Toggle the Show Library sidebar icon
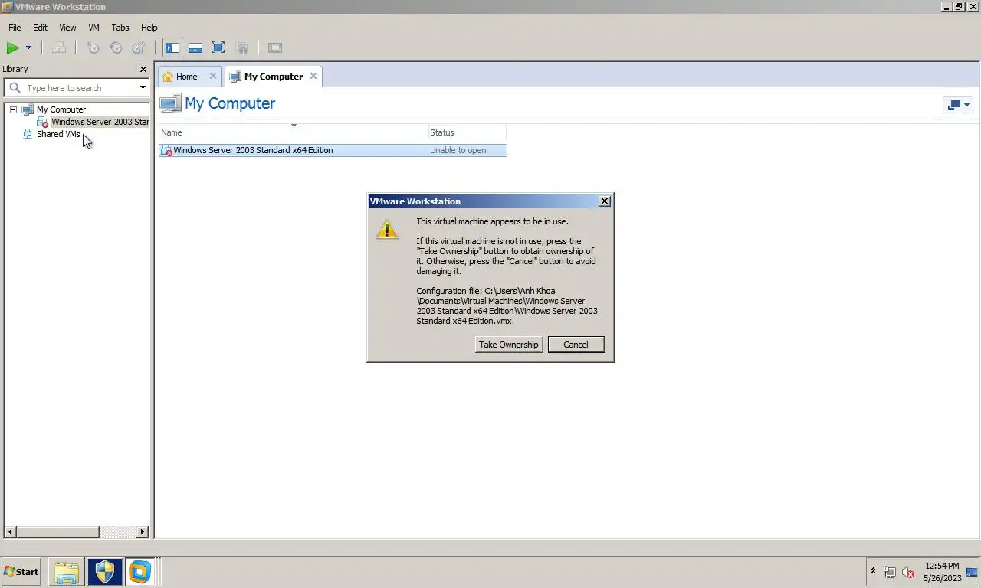The height and width of the screenshot is (588, 981). click(x=172, y=47)
